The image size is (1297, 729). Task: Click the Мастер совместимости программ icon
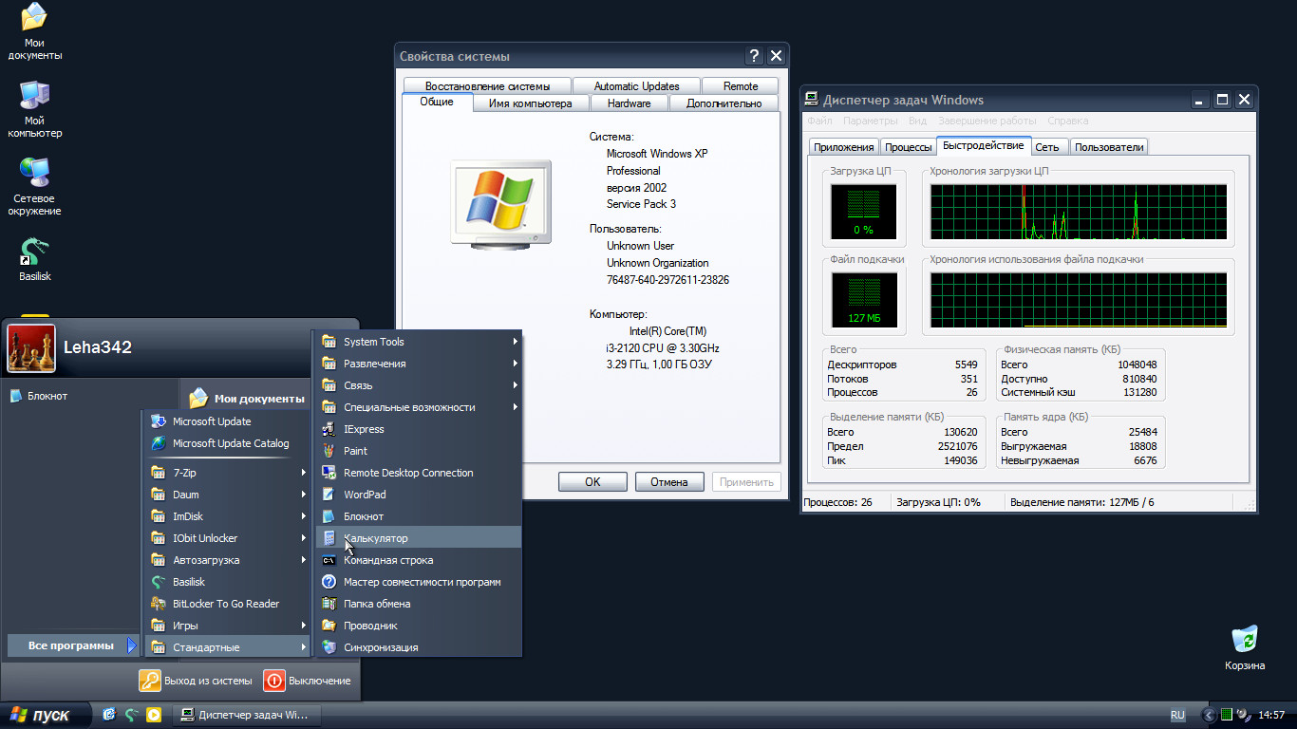coord(329,582)
